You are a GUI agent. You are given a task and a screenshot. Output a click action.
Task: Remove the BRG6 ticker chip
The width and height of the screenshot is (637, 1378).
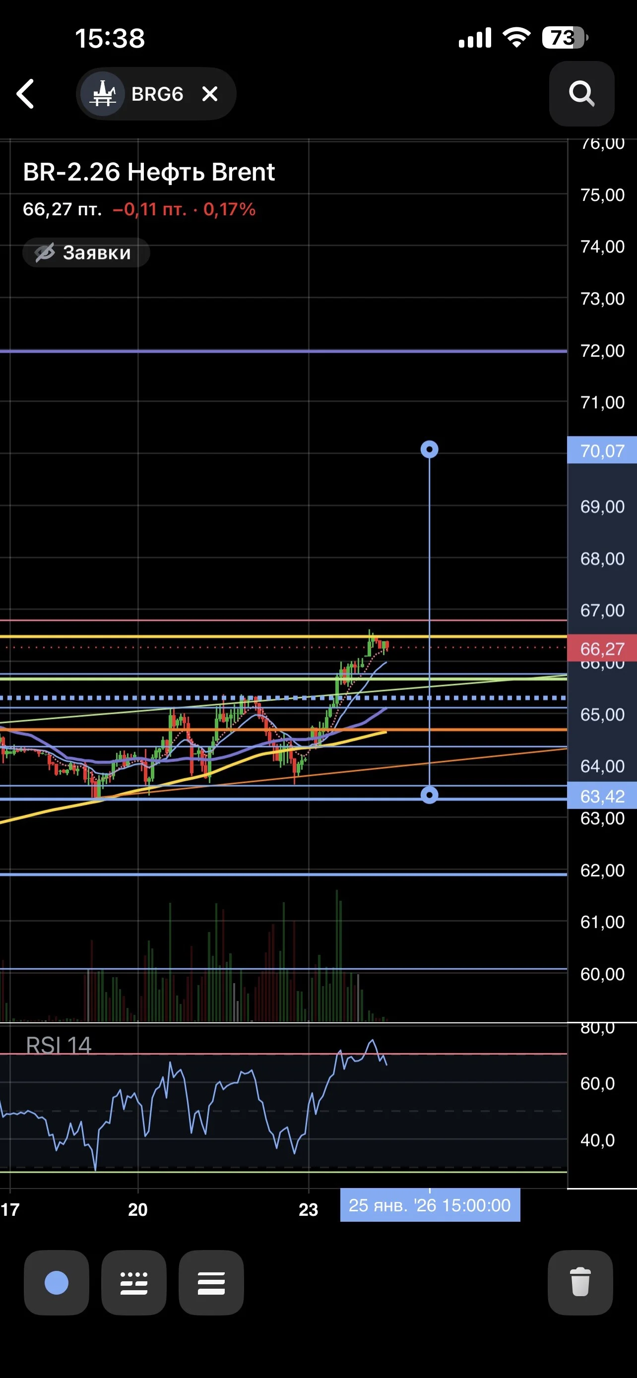coord(210,94)
